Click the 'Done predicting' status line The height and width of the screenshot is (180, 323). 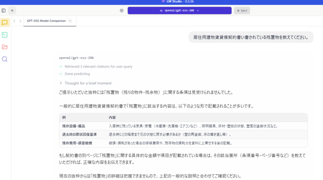pyautogui.click(x=77, y=74)
